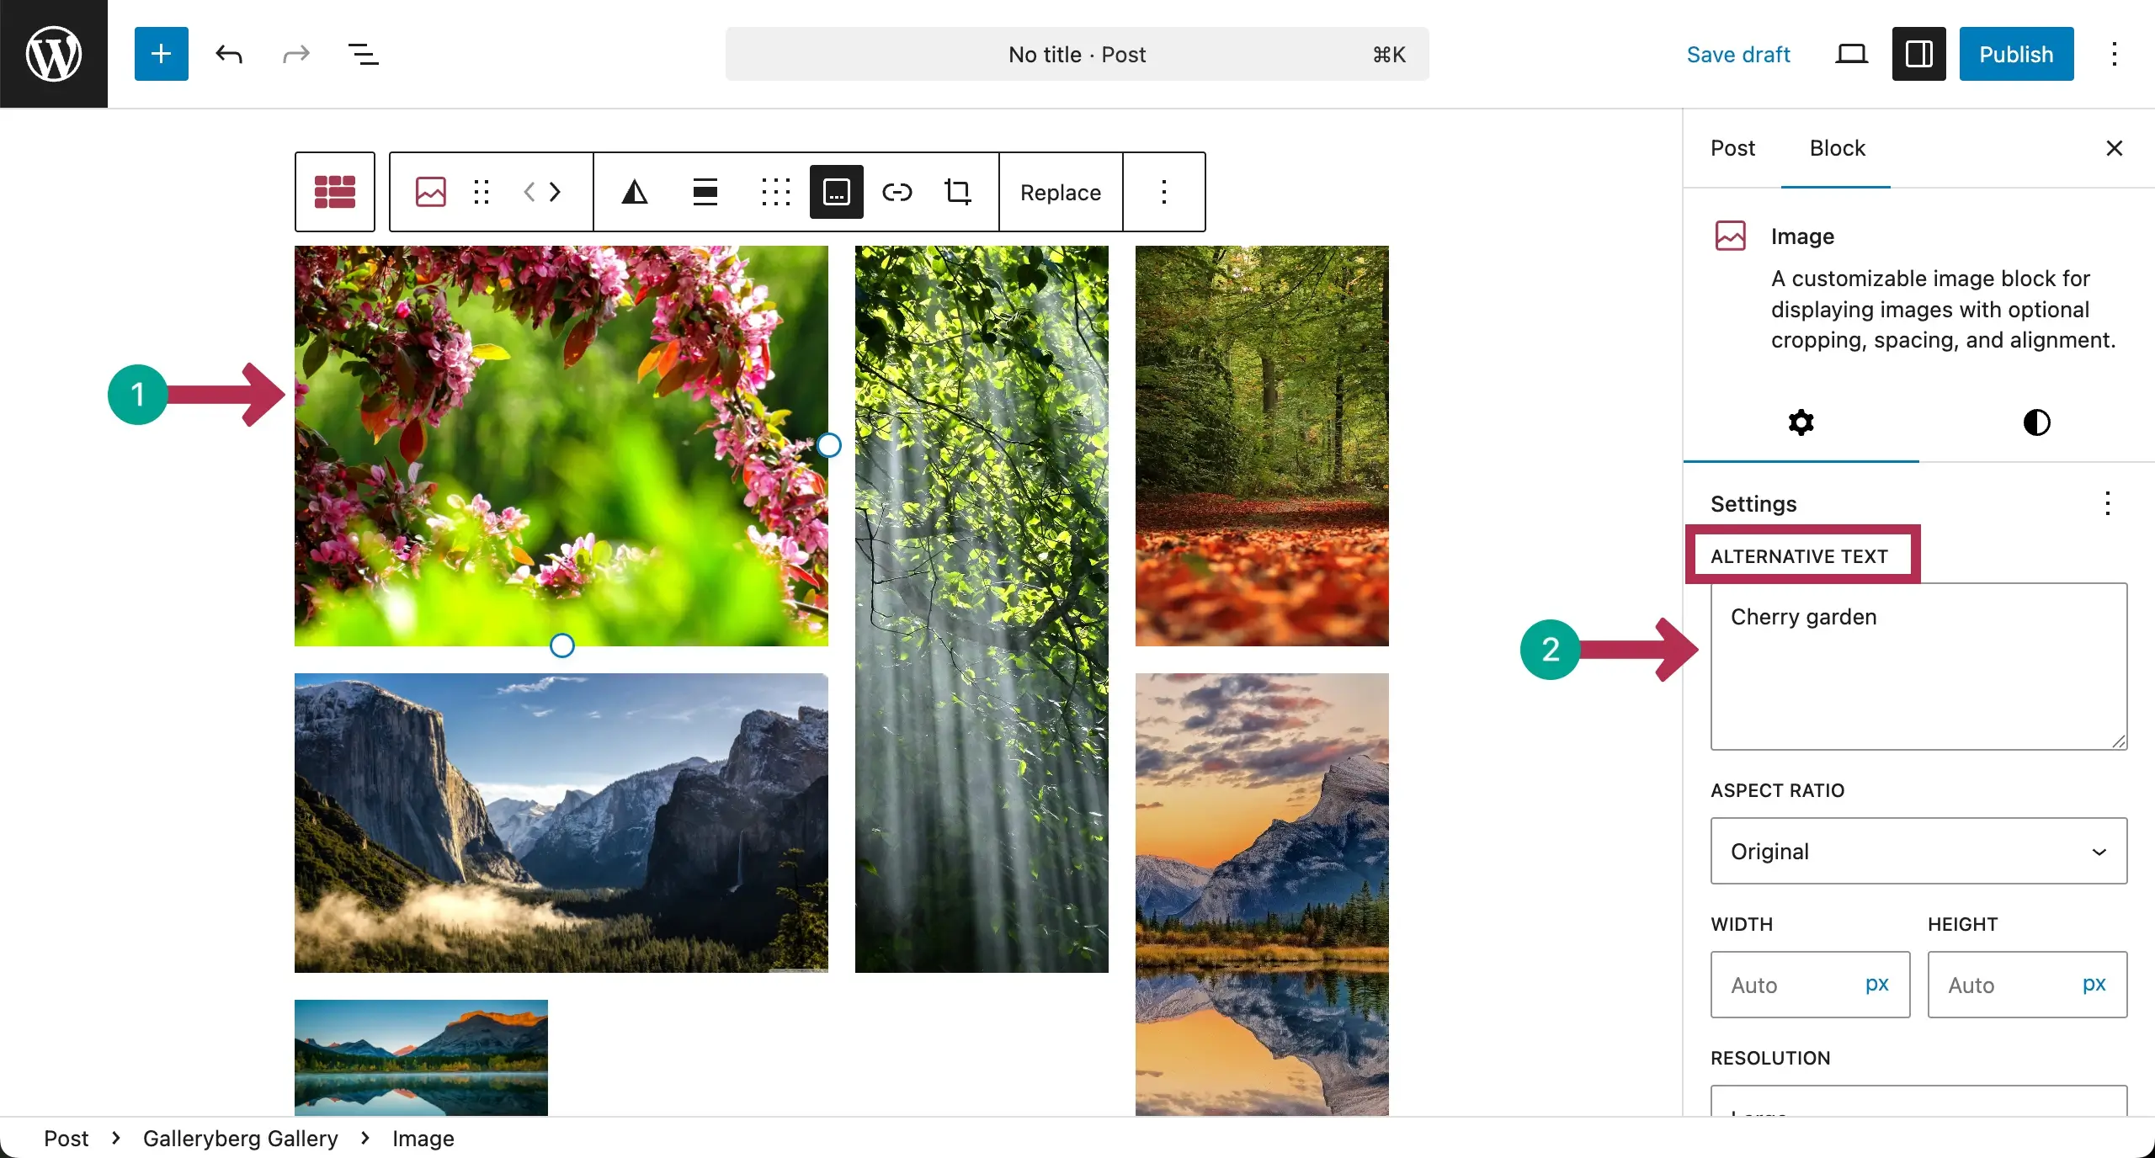The image size is (2155, 1158).
Task: Switch to the Styles panel in the sidebar
Action: (x=2036, y=422)
